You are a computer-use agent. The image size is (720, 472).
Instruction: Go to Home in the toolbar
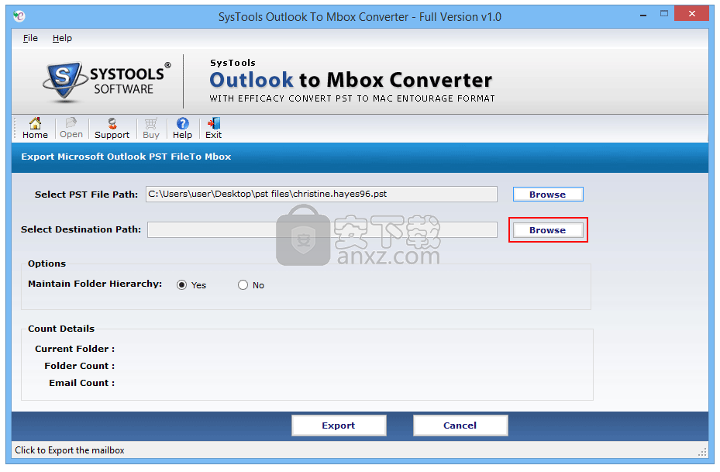(35, 128)
